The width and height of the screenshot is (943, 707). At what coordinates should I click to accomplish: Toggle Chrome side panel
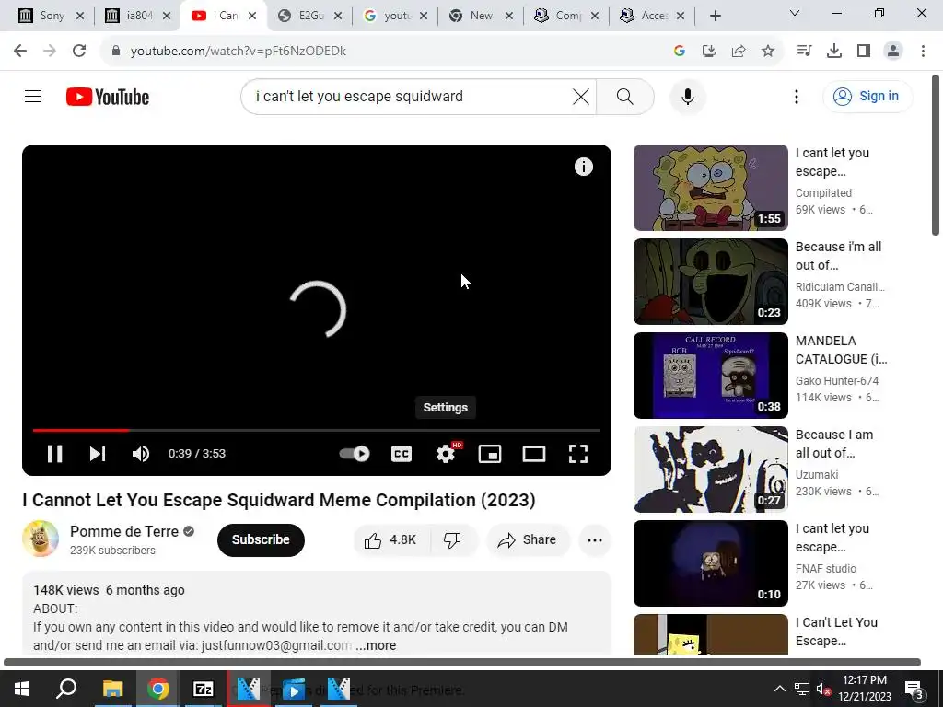click(864, 52)
